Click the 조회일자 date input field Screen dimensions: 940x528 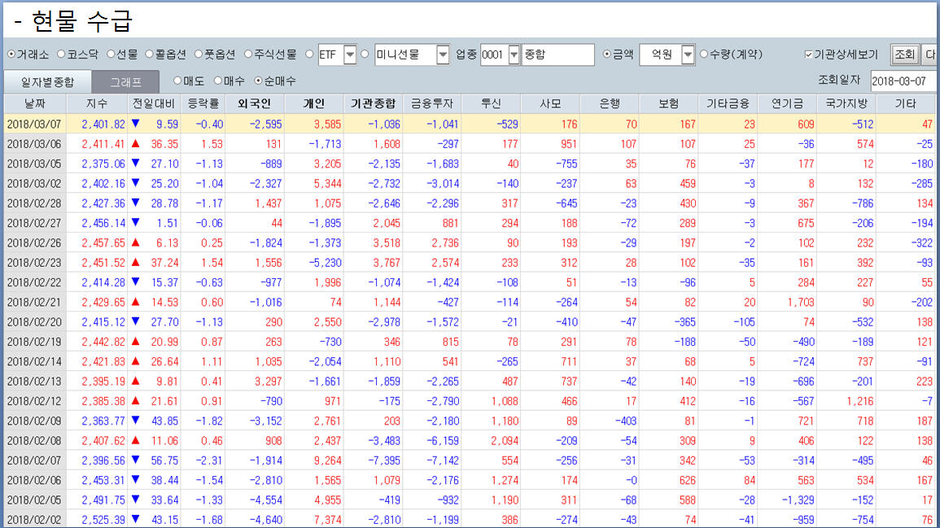coord(903,81)
